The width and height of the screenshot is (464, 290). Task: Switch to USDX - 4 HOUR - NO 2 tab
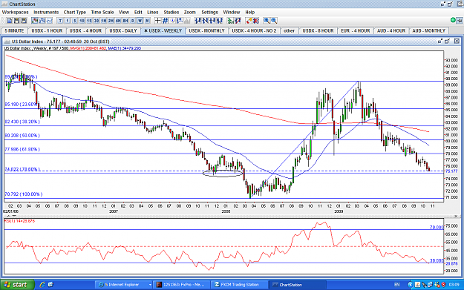coord(254,30)
